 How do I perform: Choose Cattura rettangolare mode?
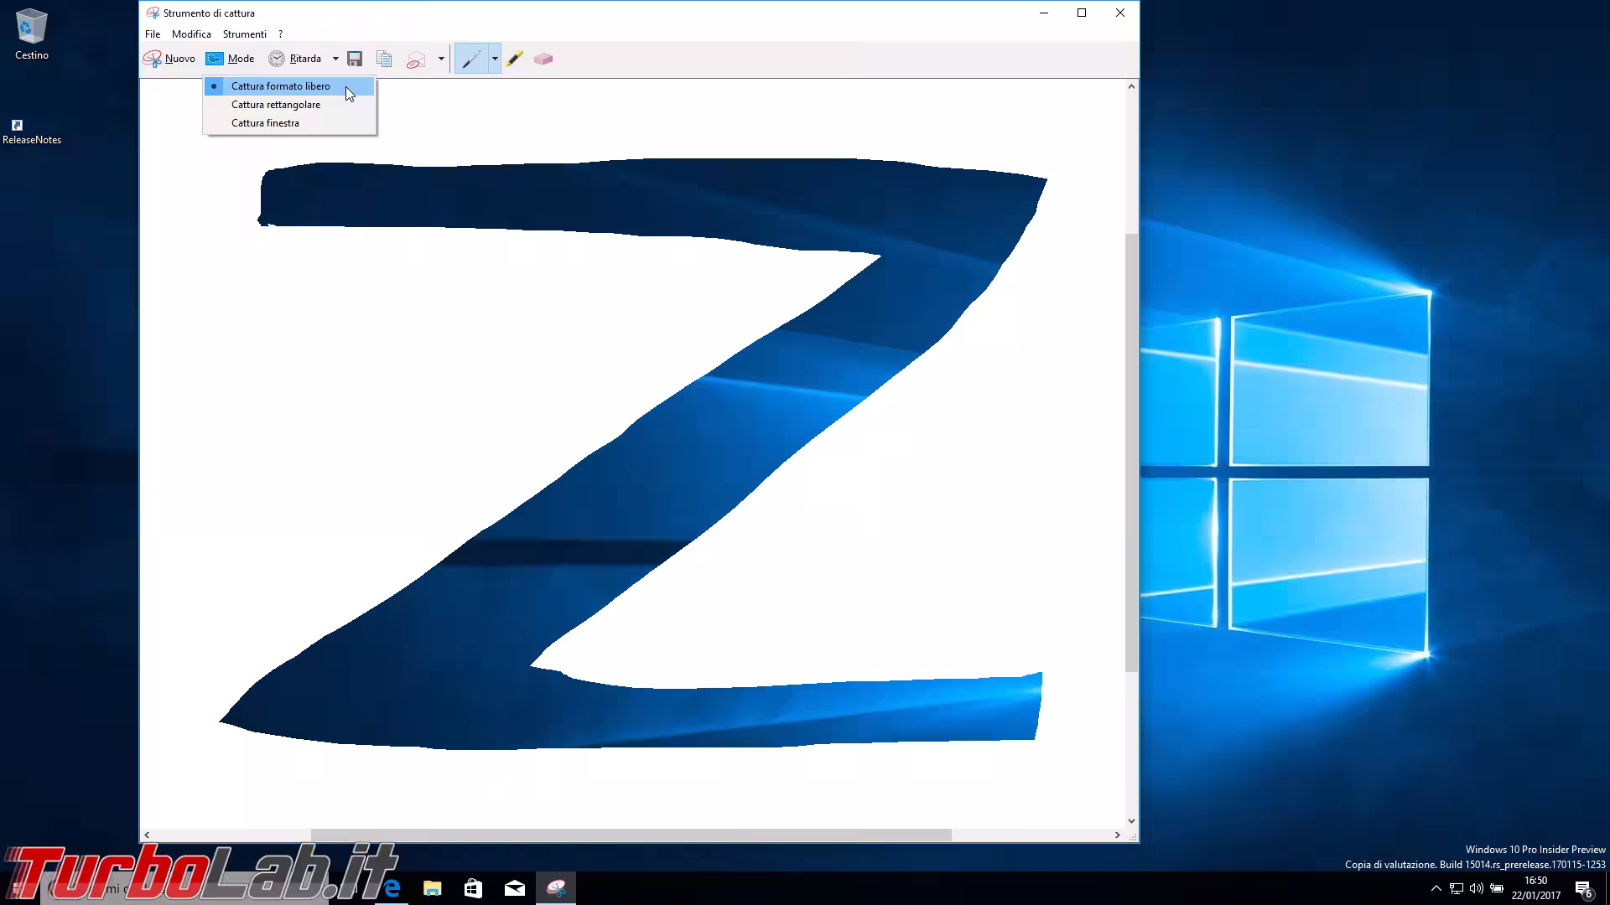tap(275, 105)
